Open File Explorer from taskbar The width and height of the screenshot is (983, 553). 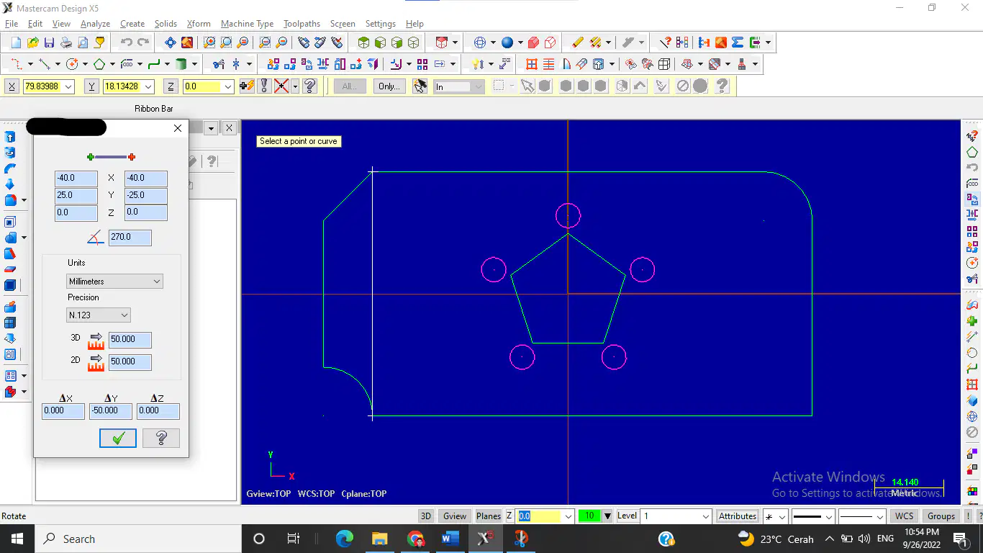pos(379,539)
